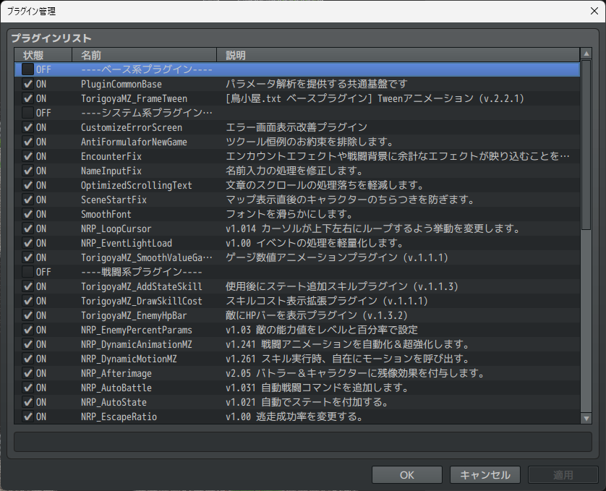Select the NRP_EnemyPercentParams plugin name
Screen dimensions: 606x491
pos(137,330)
